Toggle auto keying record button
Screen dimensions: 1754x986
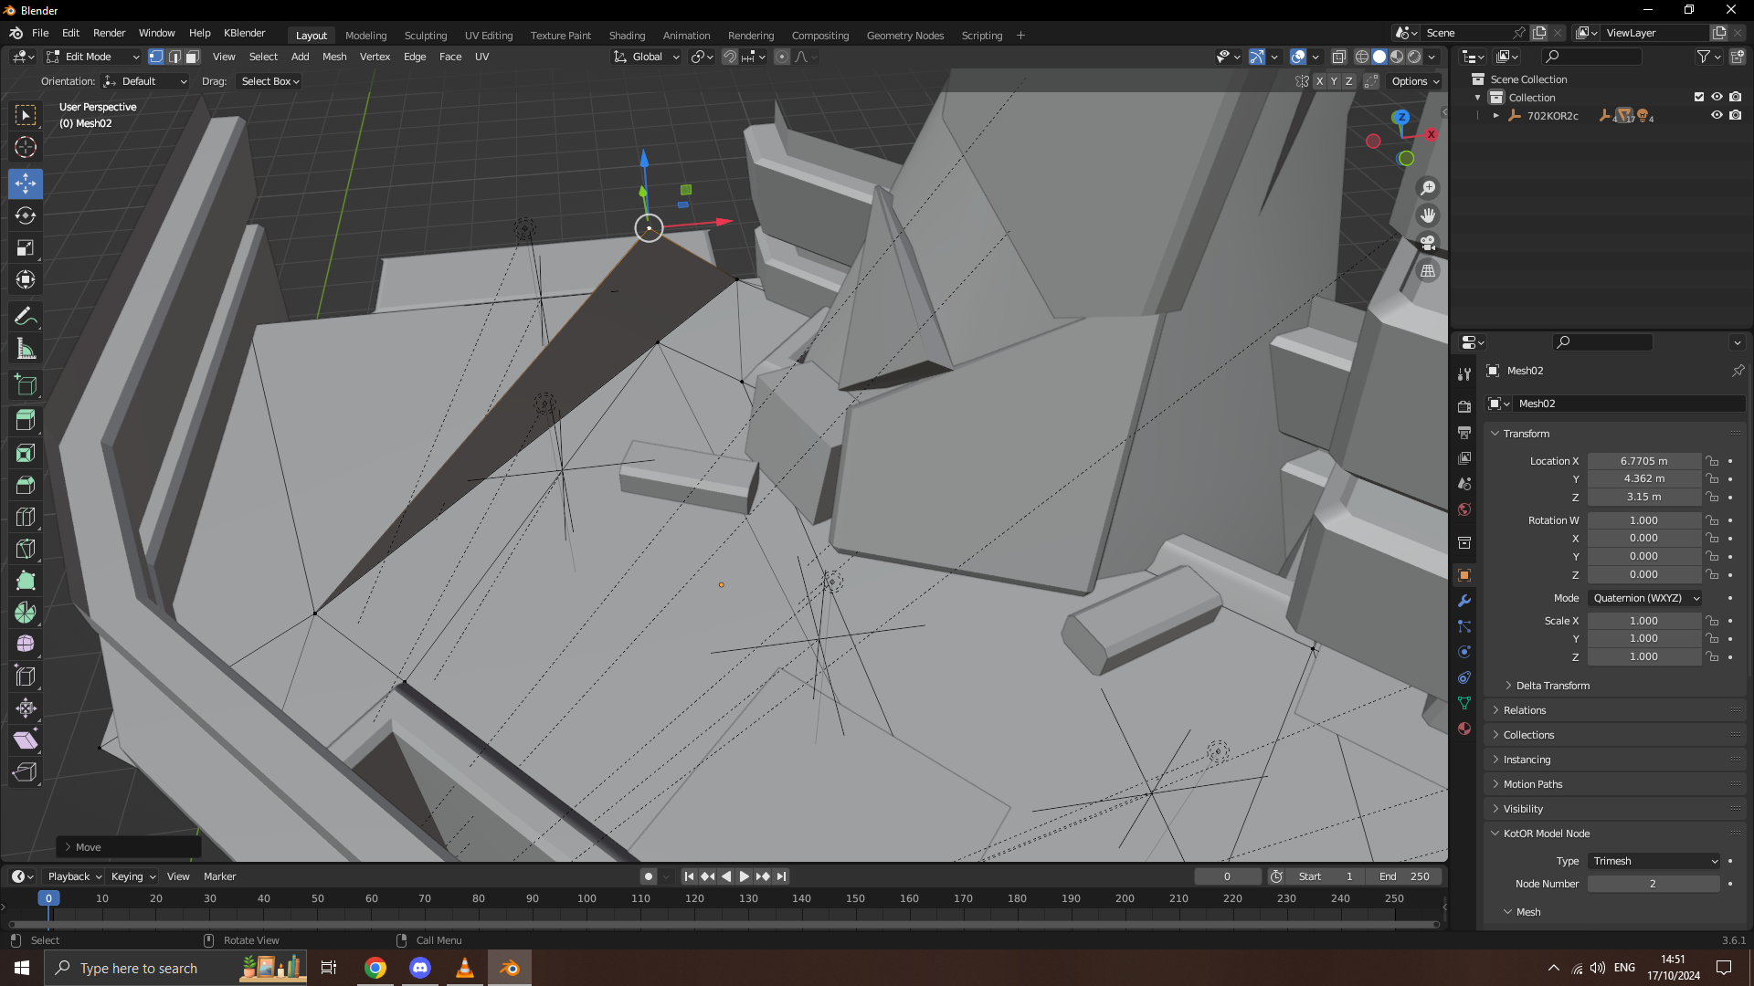tap(648, 876)
